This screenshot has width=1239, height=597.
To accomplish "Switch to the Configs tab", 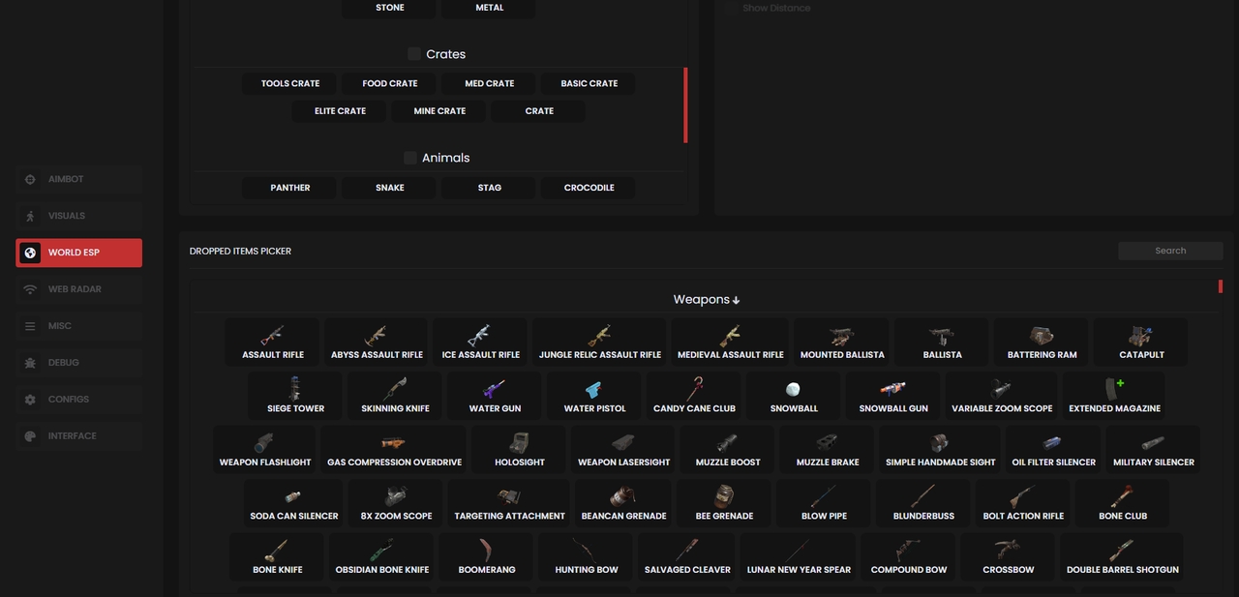I will click(x=79, y=400).
